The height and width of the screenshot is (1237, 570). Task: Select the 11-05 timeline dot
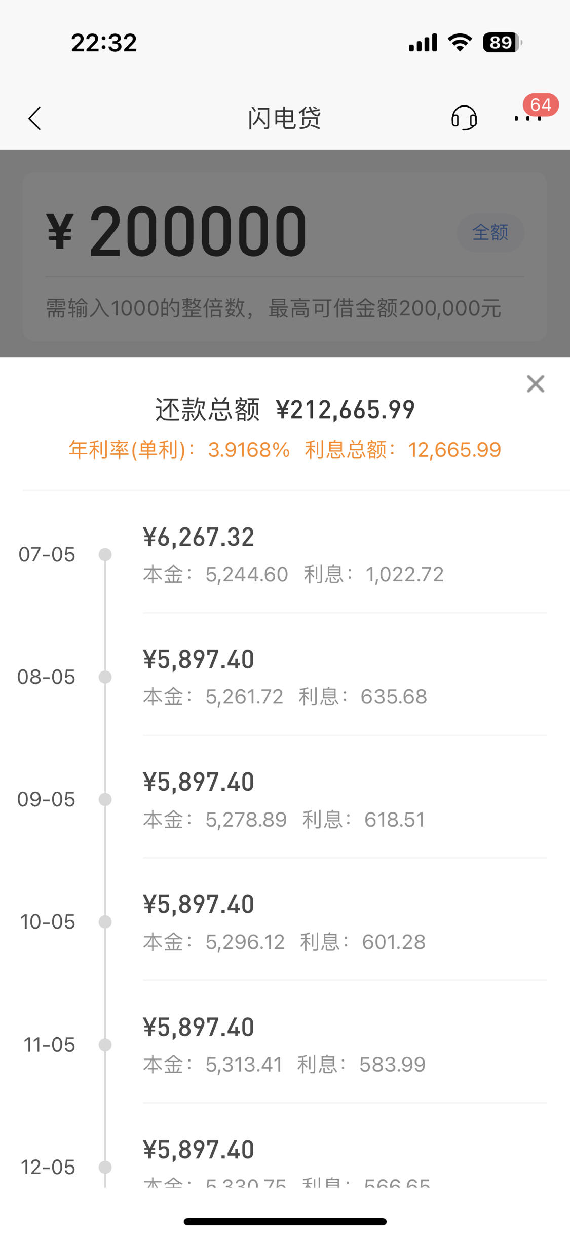tap(105, 1044)
